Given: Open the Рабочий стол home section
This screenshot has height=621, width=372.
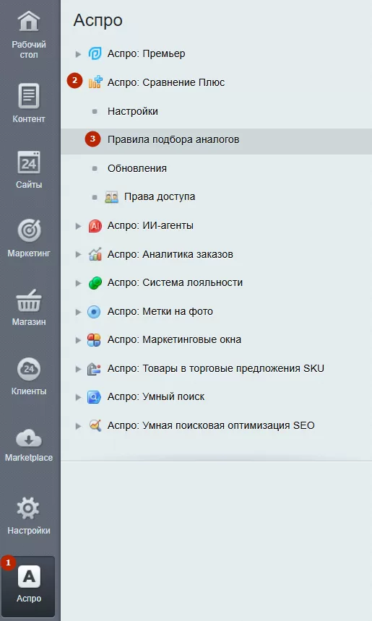Looking at the screenshot, I should [x=28, y=35].
